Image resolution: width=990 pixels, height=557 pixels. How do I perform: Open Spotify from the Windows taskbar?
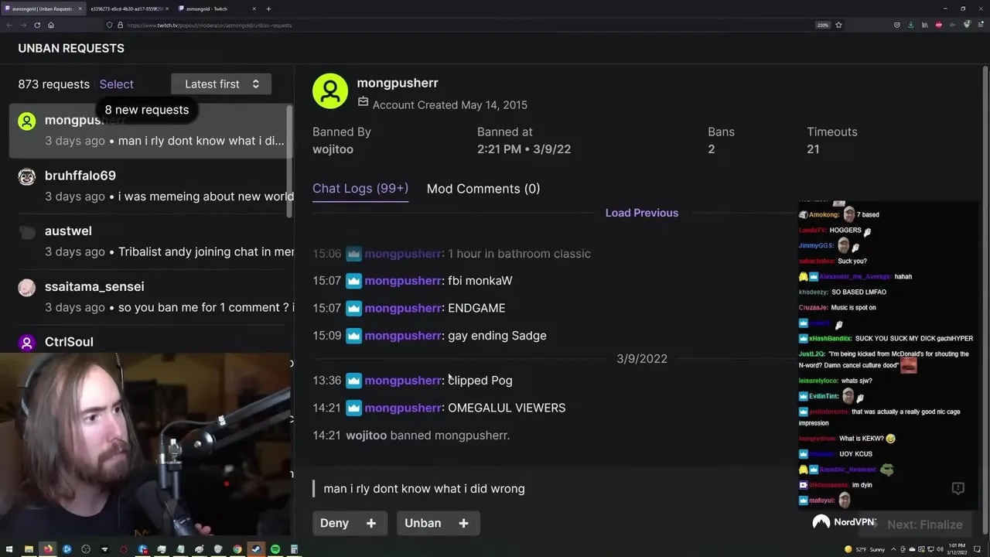(275, 549)
